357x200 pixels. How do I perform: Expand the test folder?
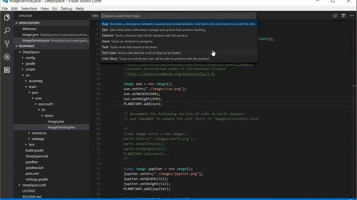(32, 144)
